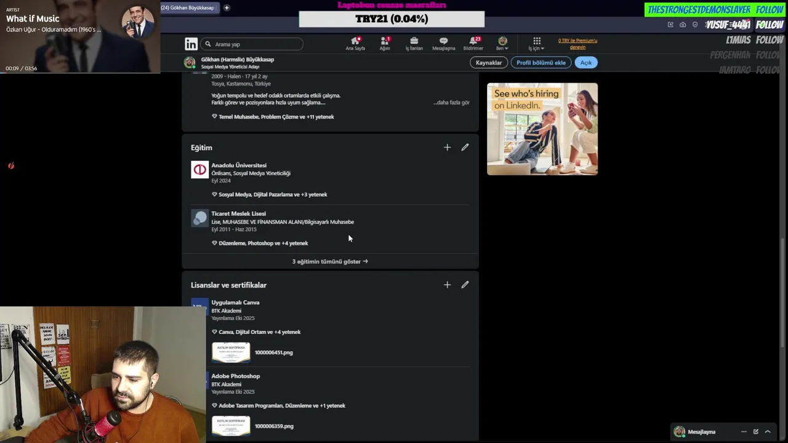Open messaging panel more options dots
The height and width of the screenshot is (443, 788).
(x=744, y=432)
